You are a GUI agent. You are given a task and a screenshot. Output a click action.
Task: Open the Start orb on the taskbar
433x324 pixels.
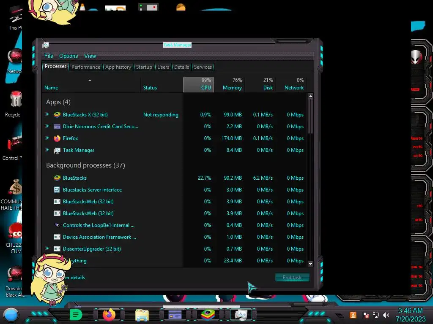click(11, 315)
